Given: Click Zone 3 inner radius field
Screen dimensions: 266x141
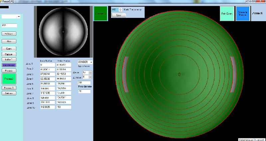Looking at the screenshot, I should tap(48, 74).
